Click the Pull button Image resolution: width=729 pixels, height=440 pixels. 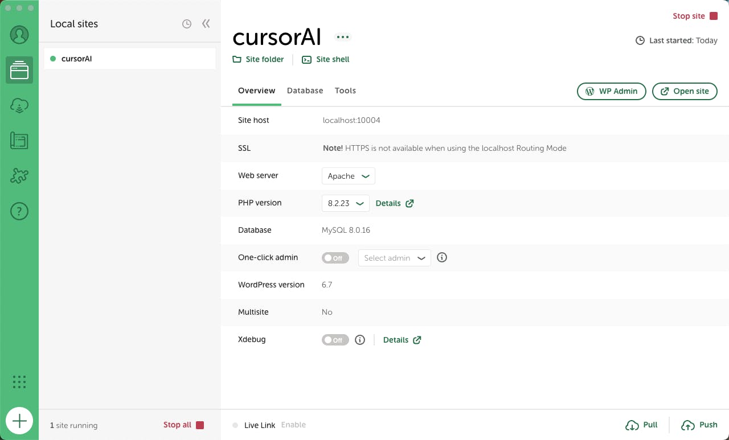coord(641,425)
